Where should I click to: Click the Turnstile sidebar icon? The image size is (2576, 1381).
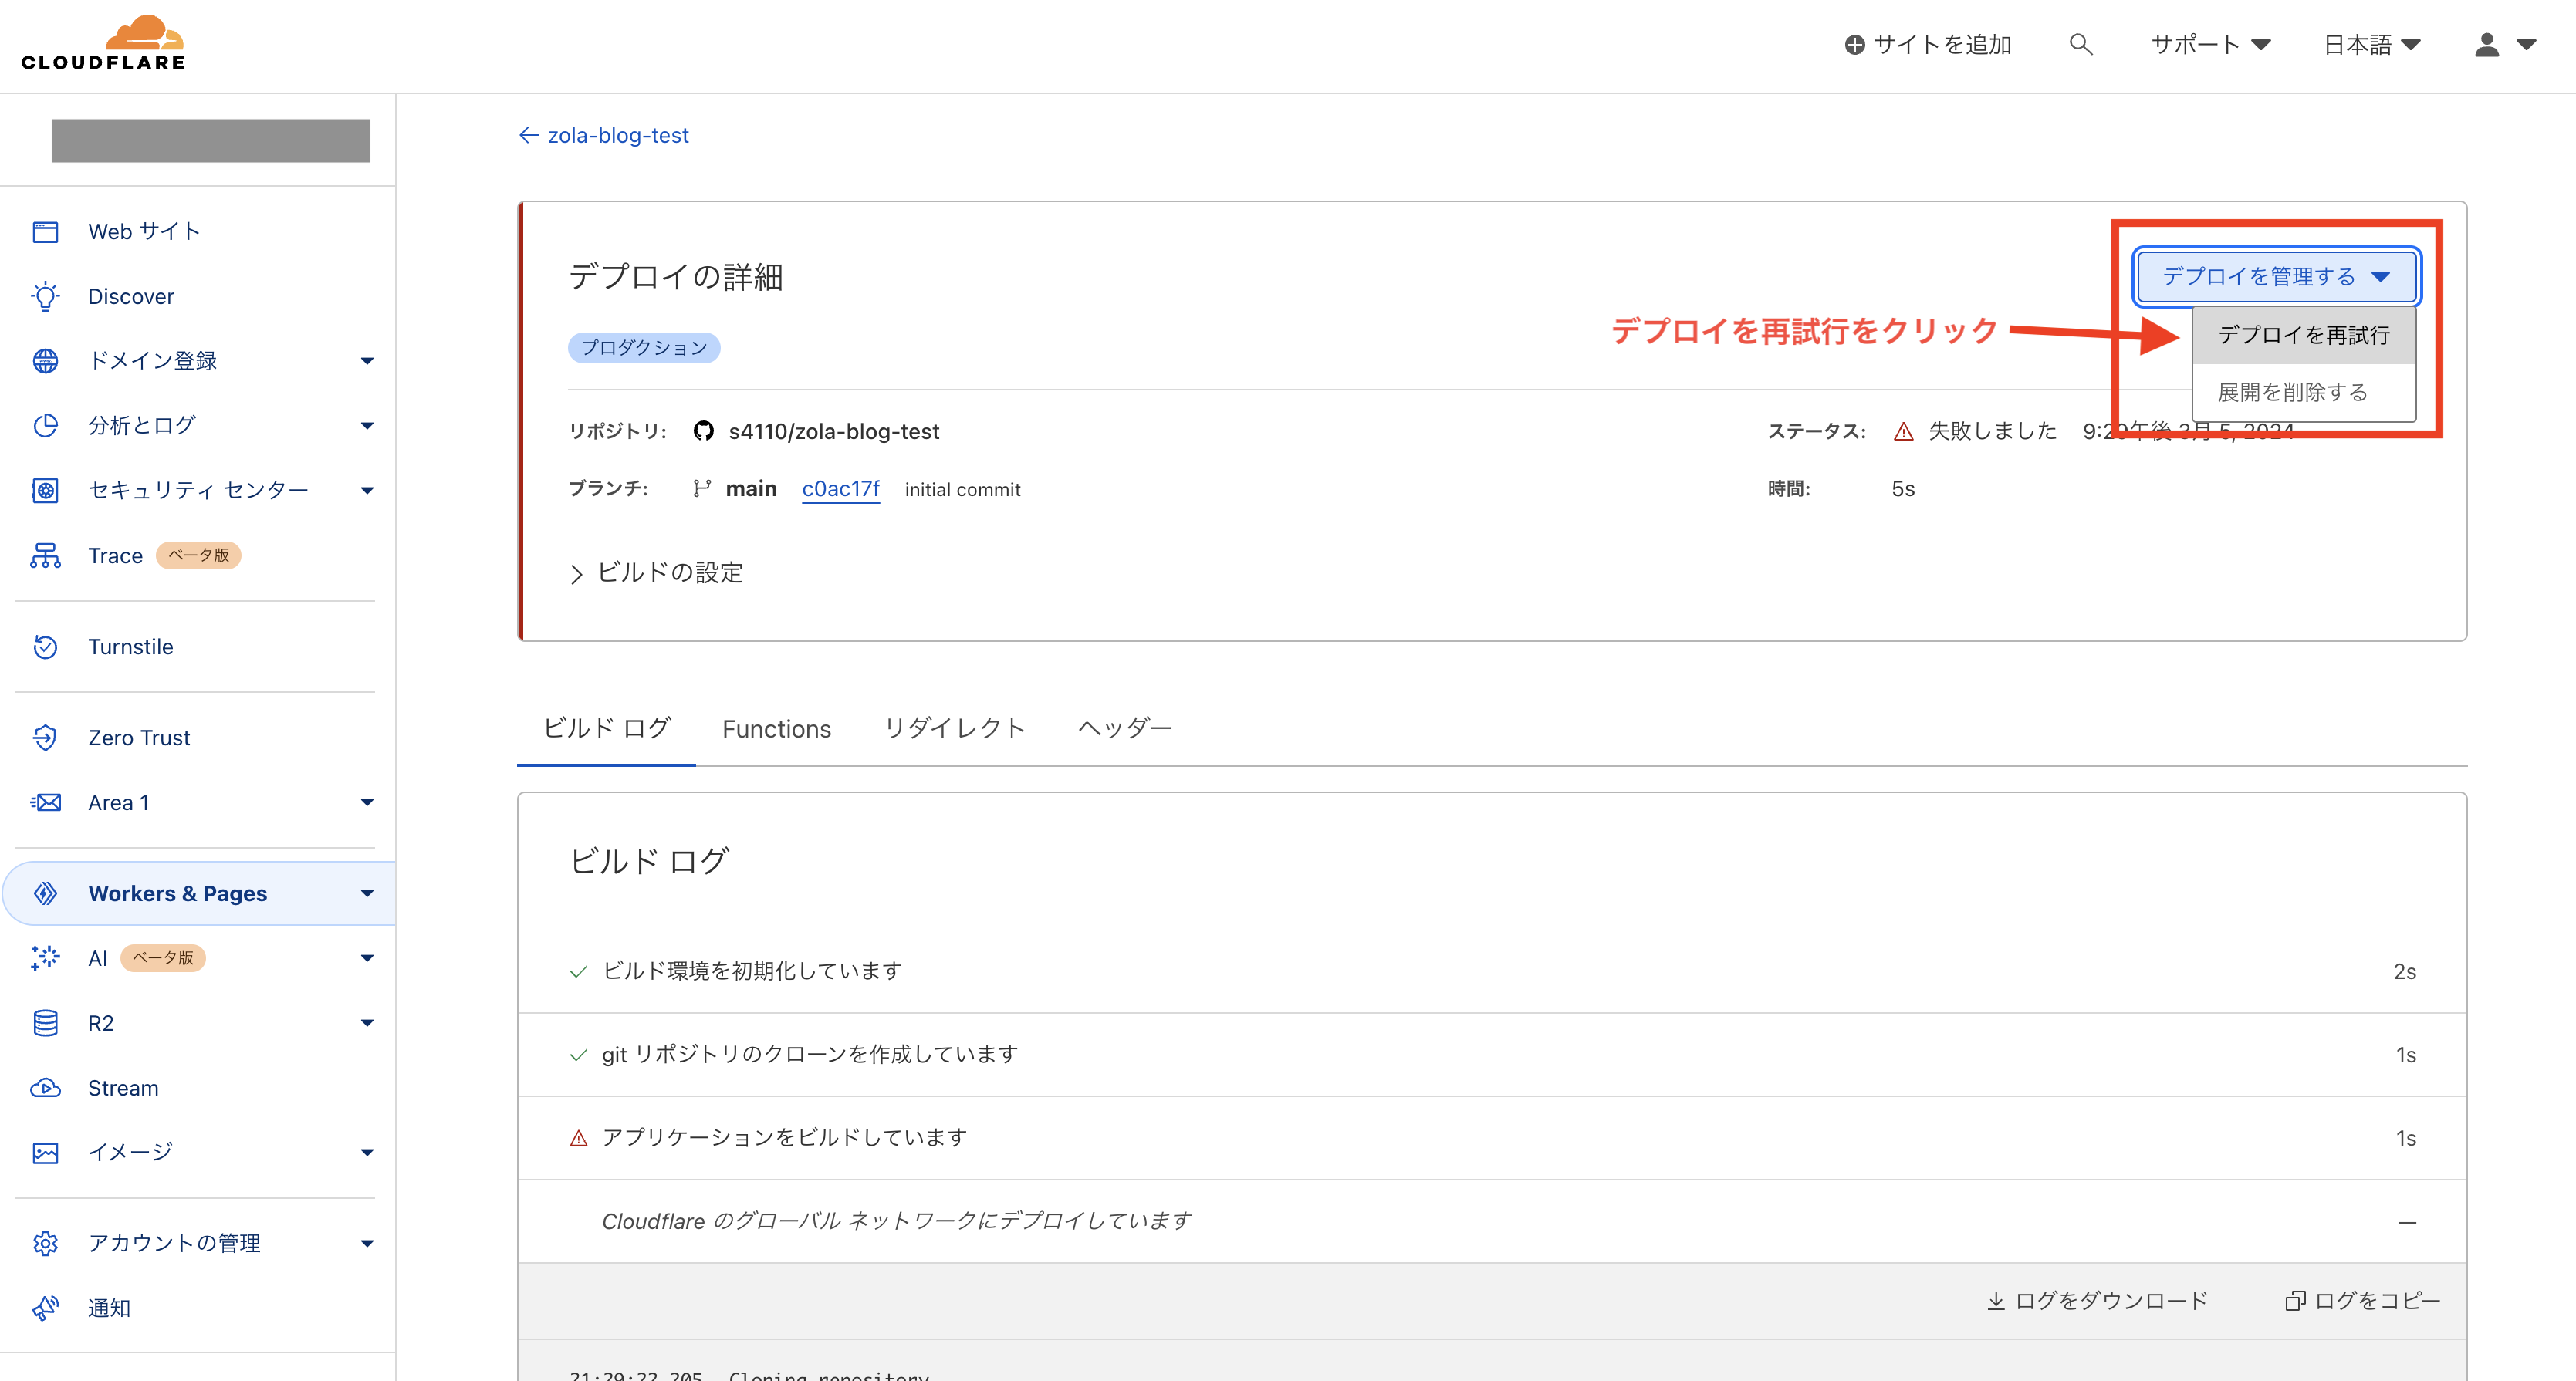(x=45, y=647)
